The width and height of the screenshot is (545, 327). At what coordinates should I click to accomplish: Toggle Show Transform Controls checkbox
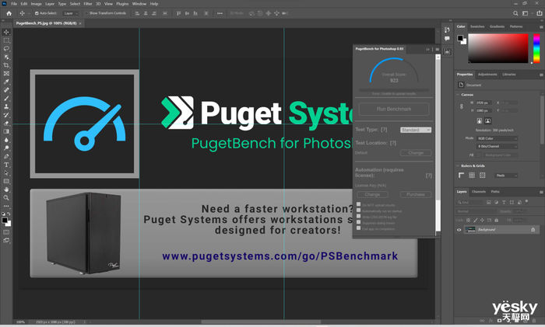click(x=87, y=13)
